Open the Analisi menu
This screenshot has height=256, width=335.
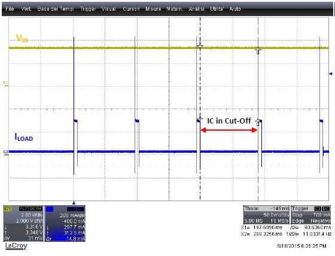tap(197, 9)
